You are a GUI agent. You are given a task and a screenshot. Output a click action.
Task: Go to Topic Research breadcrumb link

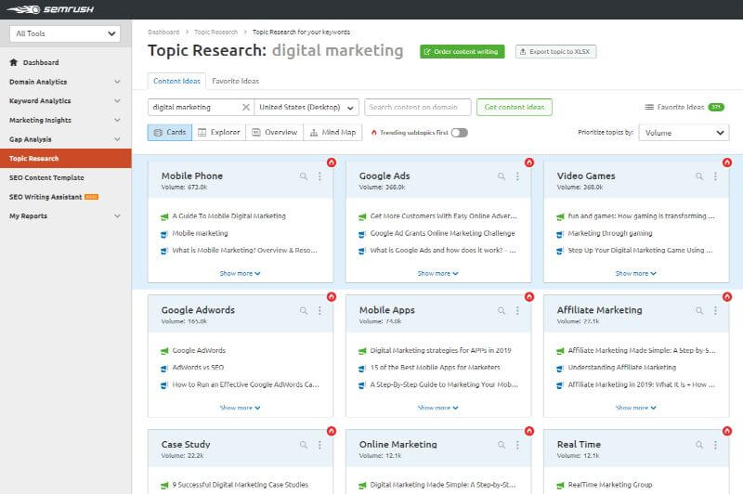216,32
